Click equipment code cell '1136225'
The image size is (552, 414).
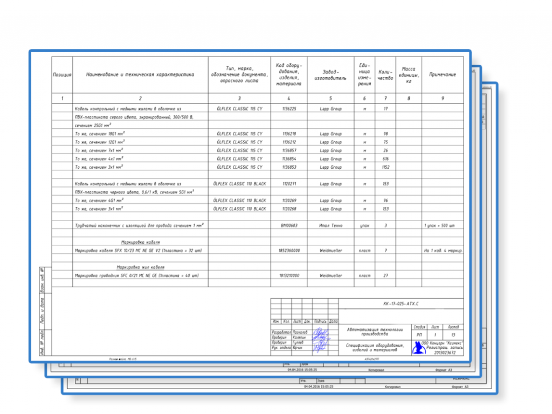(x=289, y=109)
